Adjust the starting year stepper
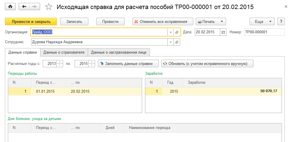 pos(60,64)
